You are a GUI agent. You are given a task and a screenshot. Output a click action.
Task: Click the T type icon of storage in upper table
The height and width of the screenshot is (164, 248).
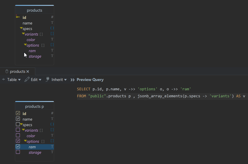coord(52,56)
